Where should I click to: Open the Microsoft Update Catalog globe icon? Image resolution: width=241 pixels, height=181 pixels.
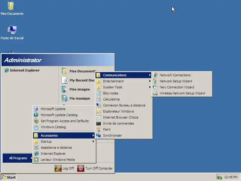(36, 115)
